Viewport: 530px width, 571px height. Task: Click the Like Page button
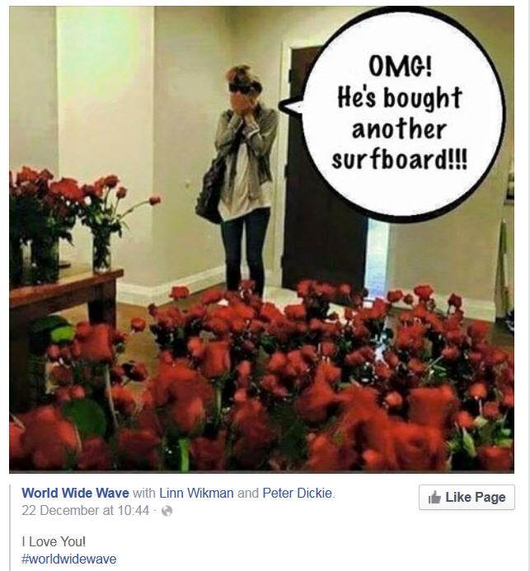(x=467, y=497)
